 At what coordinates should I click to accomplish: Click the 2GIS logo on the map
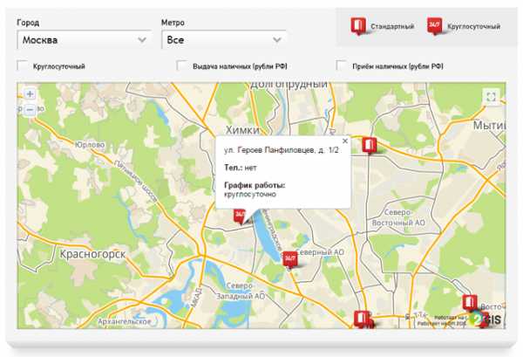(x=486, y=319)
